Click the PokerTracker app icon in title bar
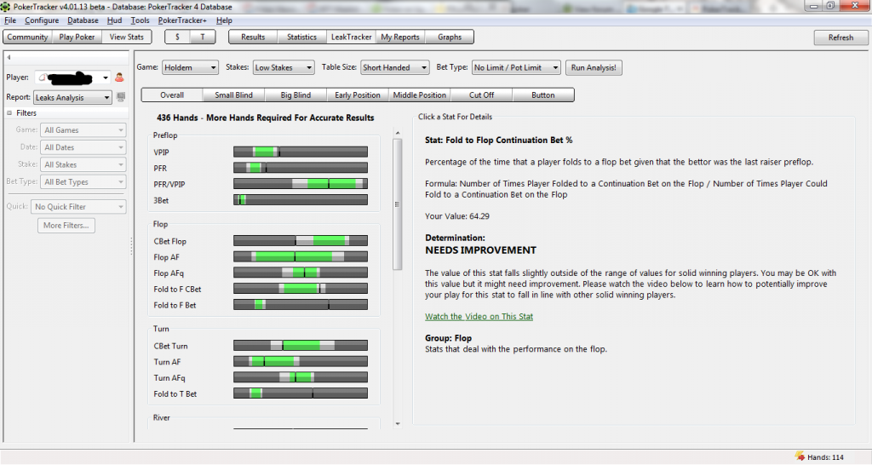The height and width of the screenshot is (465, 872). point(6,7)
